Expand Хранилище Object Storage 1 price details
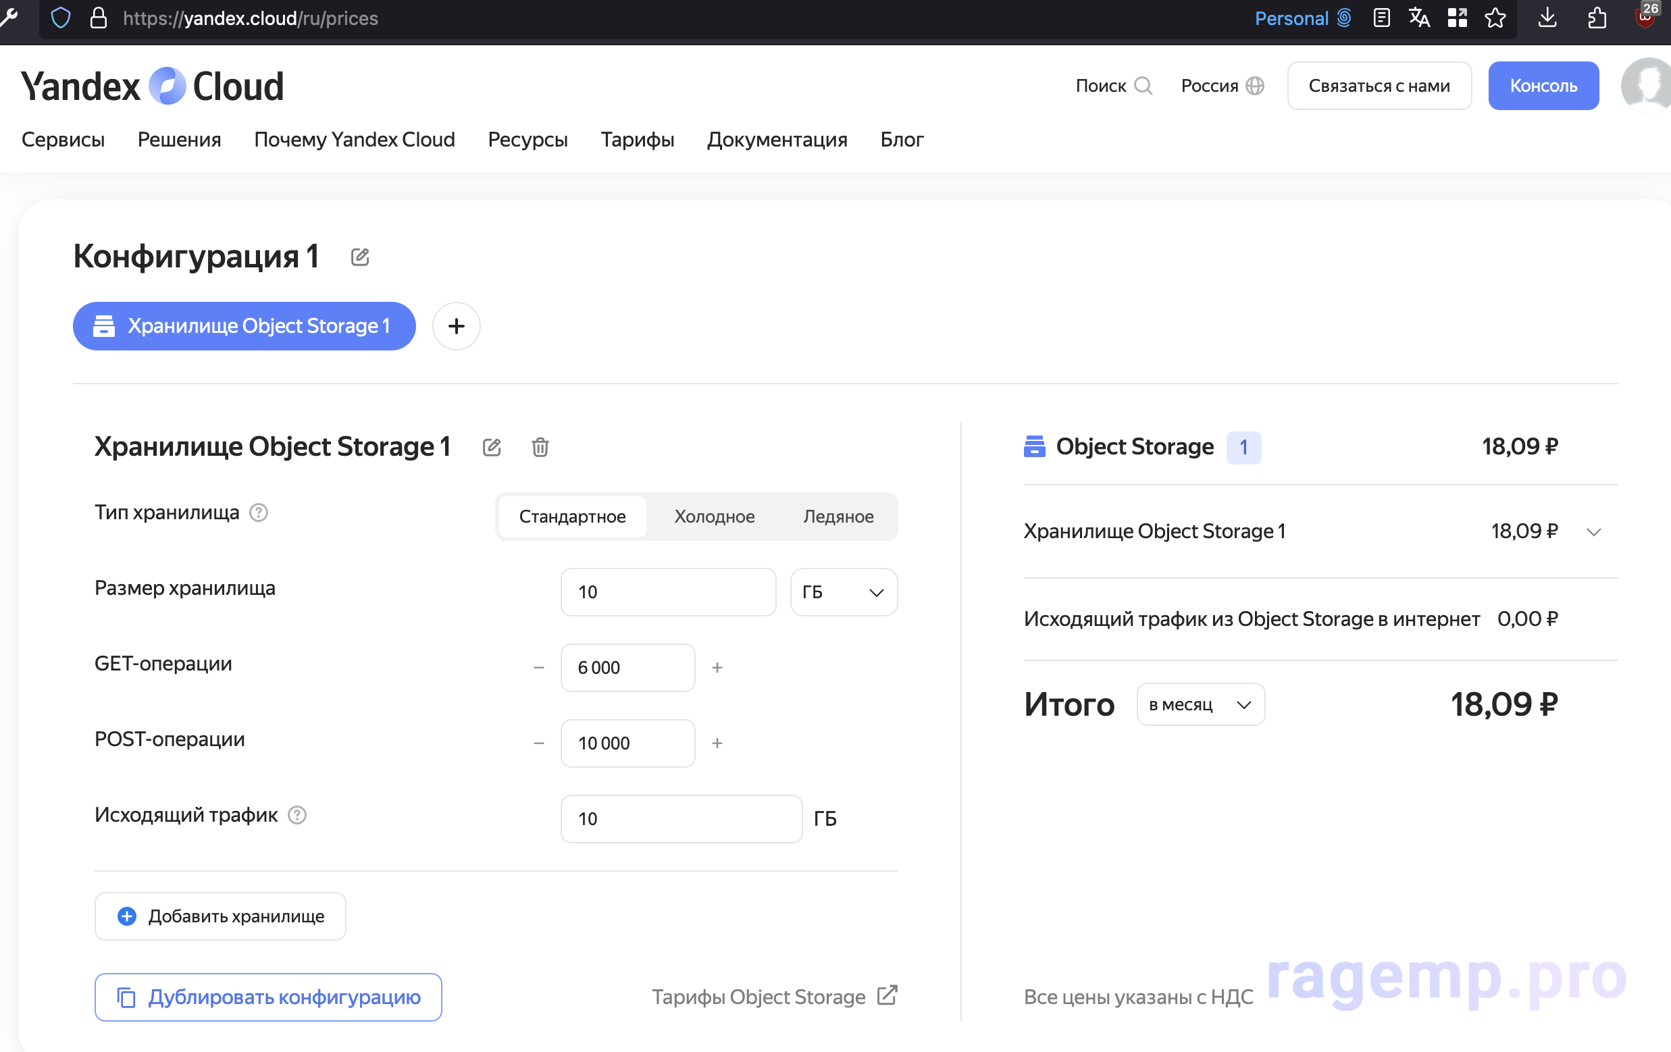Screen dimensions: 1671x1052 [1593, 531]
